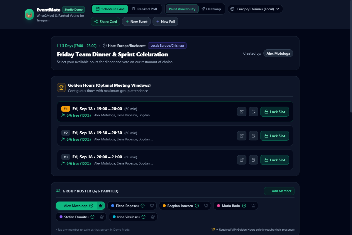Click Elena Popescu's blue color dot
The height and width of the screenshot is (235, 352).
113,206
